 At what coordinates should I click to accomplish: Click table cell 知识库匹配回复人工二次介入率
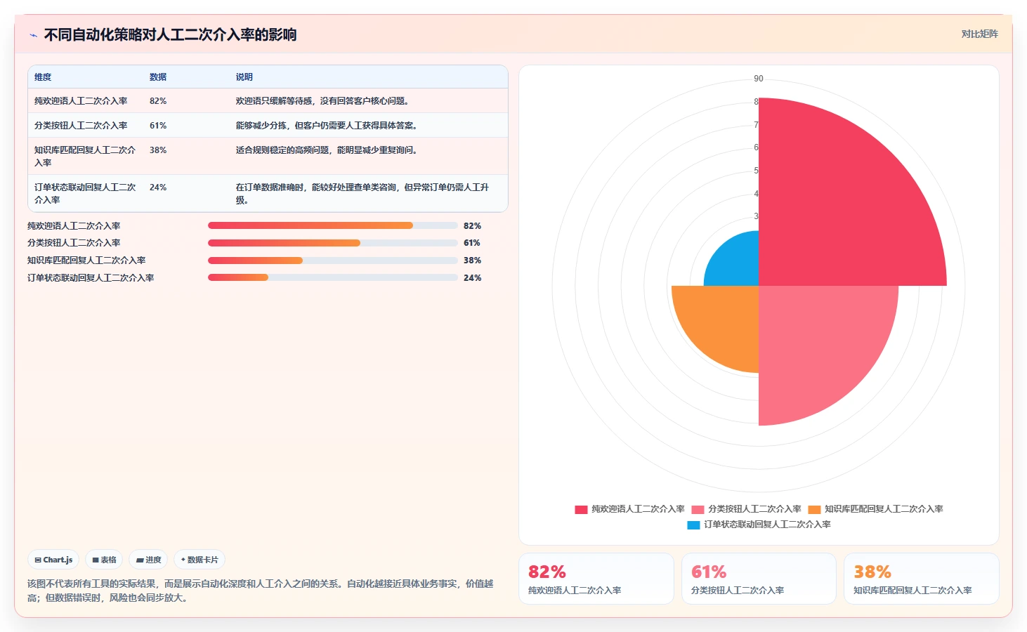point(85,156)
